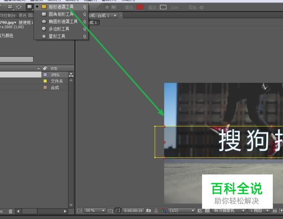Select 多边形工具 from the shape tool menu
Image resolution: width=283 pixels, height=219 pixels.
[61, 29]
